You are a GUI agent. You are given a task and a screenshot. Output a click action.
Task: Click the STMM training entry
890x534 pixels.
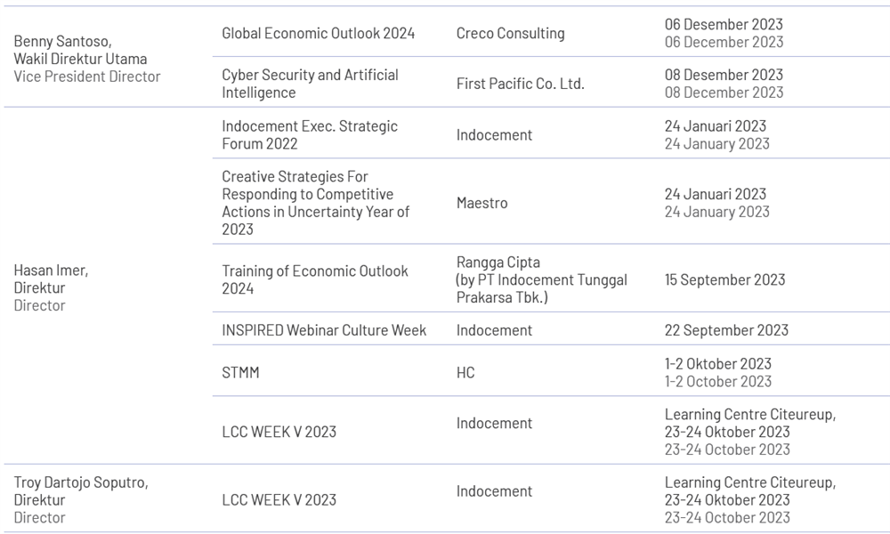(x=240, y=372)
